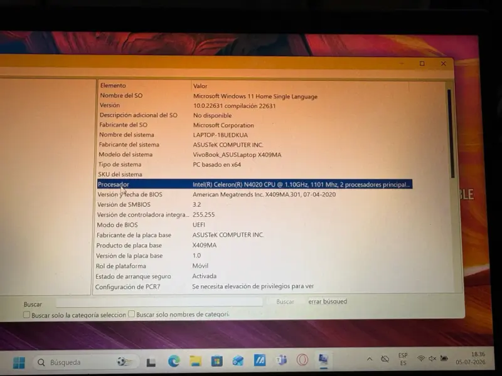Select Versión de la placa base row
The image size is (502, 376).
pyautogui.click(x=255, y=256)
